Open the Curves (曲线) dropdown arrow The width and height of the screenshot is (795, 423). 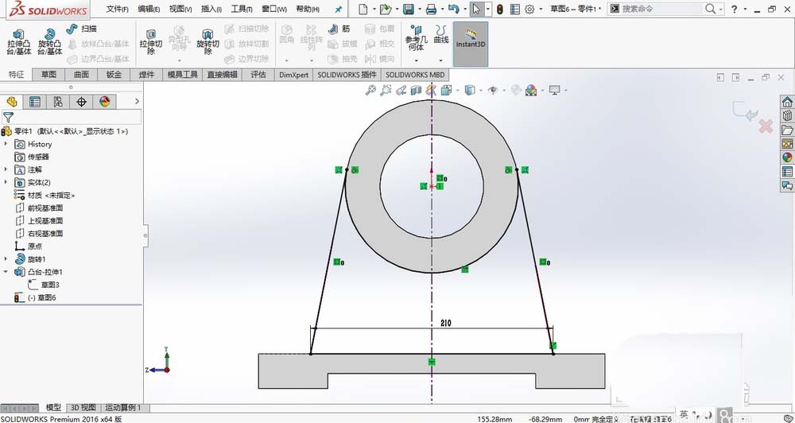tap(440, 60)
